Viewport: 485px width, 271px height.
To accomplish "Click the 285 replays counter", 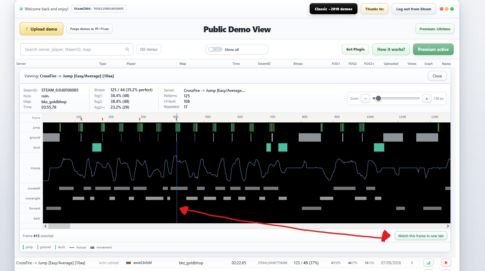I will click(149, 49).
